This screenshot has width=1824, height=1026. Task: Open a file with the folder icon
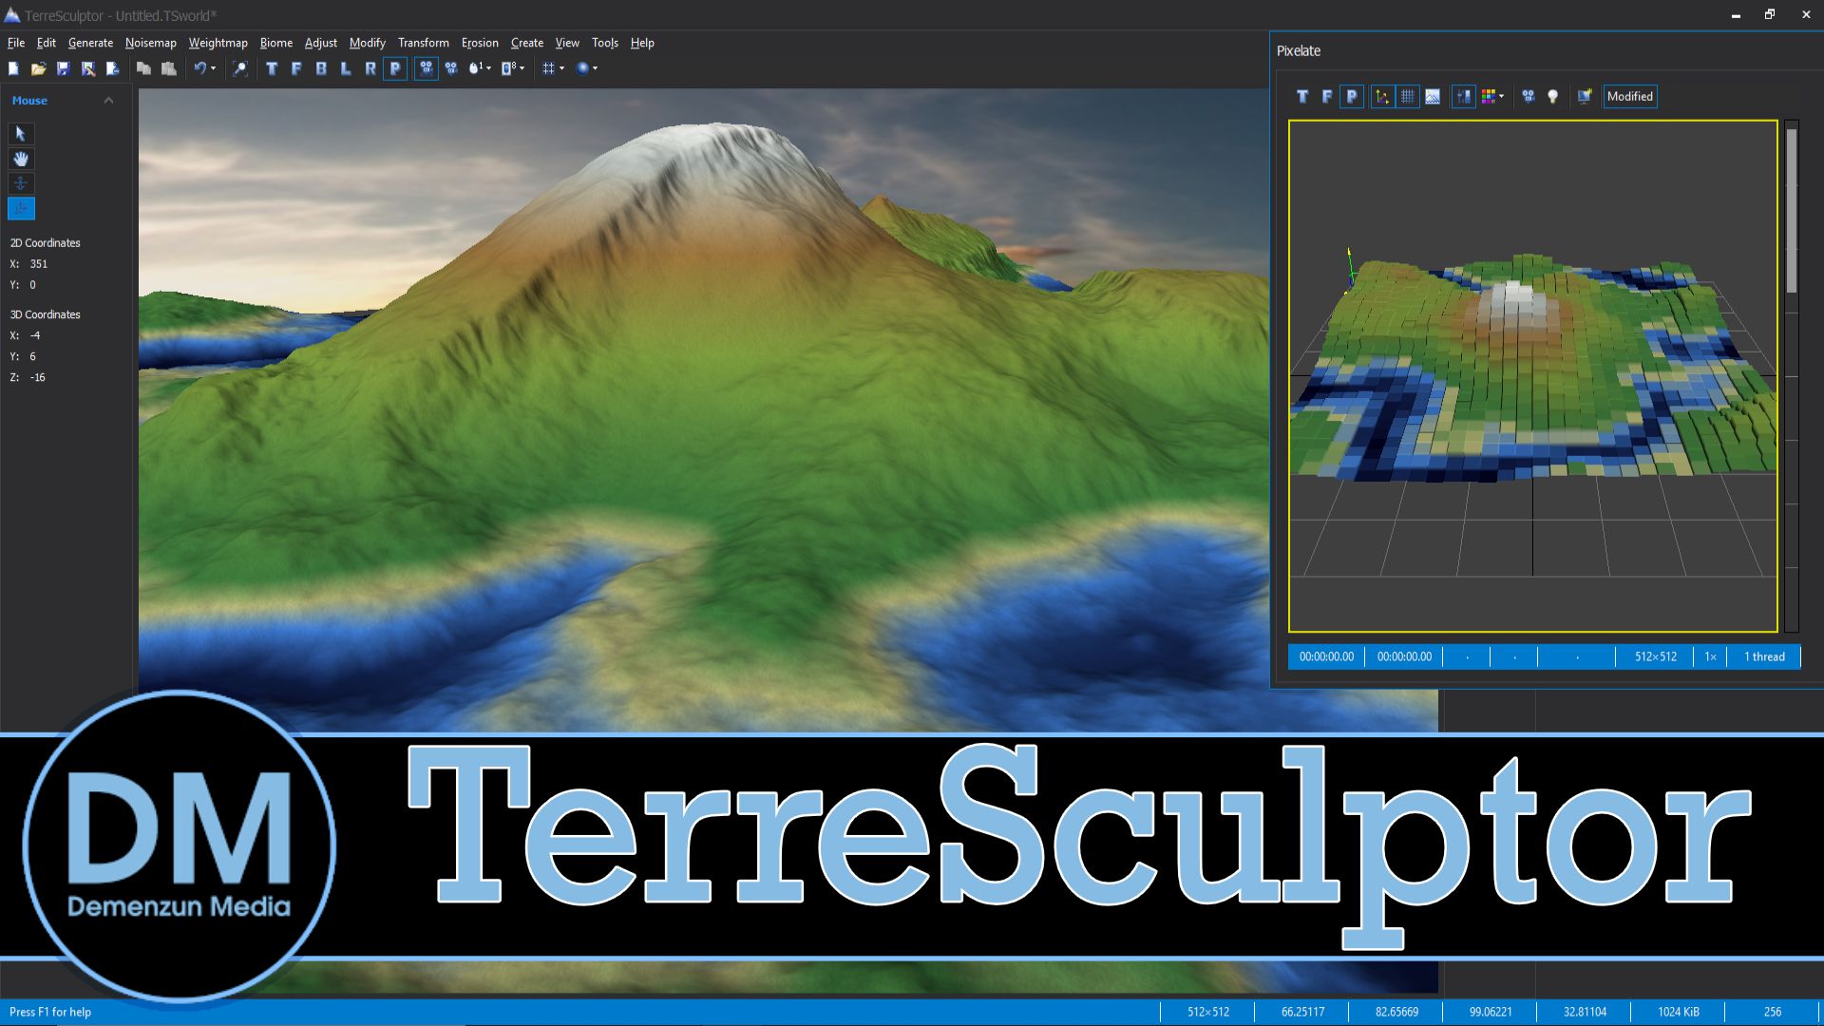coord(38,68)
